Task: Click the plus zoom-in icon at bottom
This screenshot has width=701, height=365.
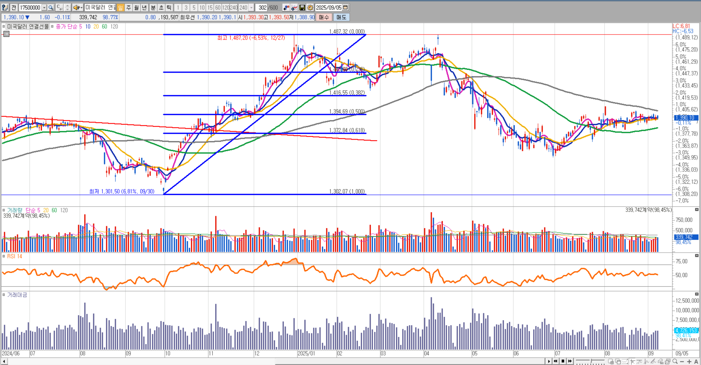Action: [x=689, y=362]
